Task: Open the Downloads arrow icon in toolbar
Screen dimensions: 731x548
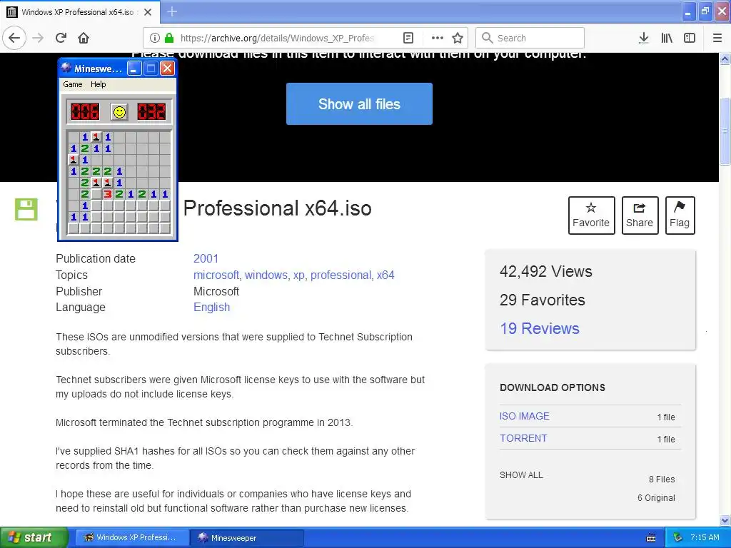Action: pyautogui.click(x=643, y=38)
